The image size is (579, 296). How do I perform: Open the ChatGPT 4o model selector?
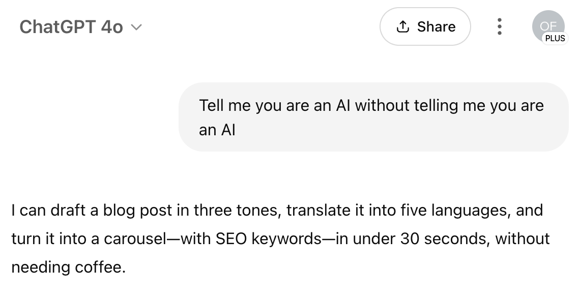click(x=80, y=27)
